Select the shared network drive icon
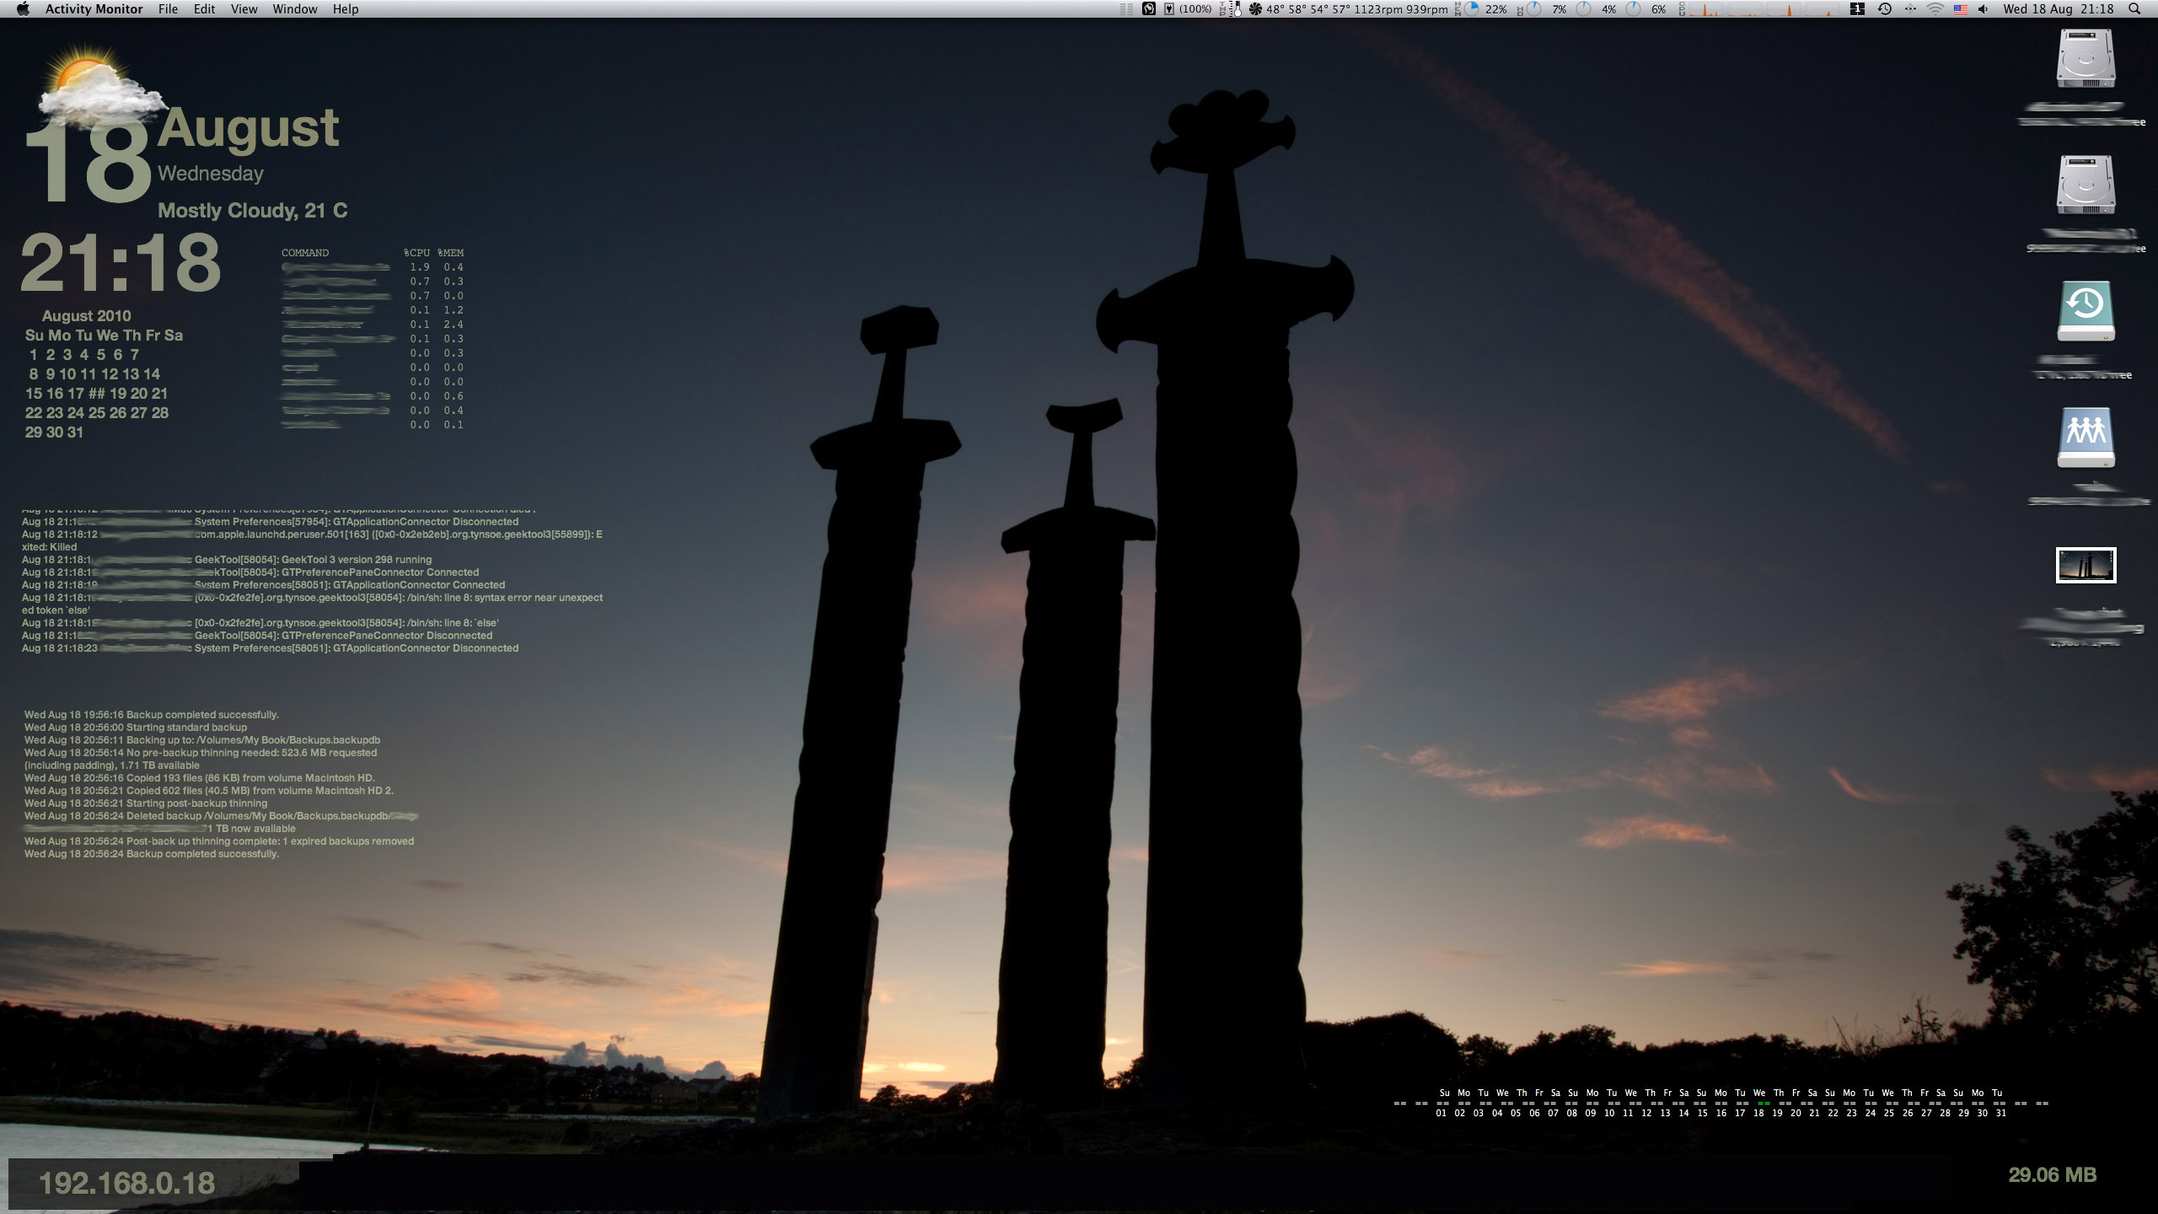2158x1214 pixels. [2086, 438]
